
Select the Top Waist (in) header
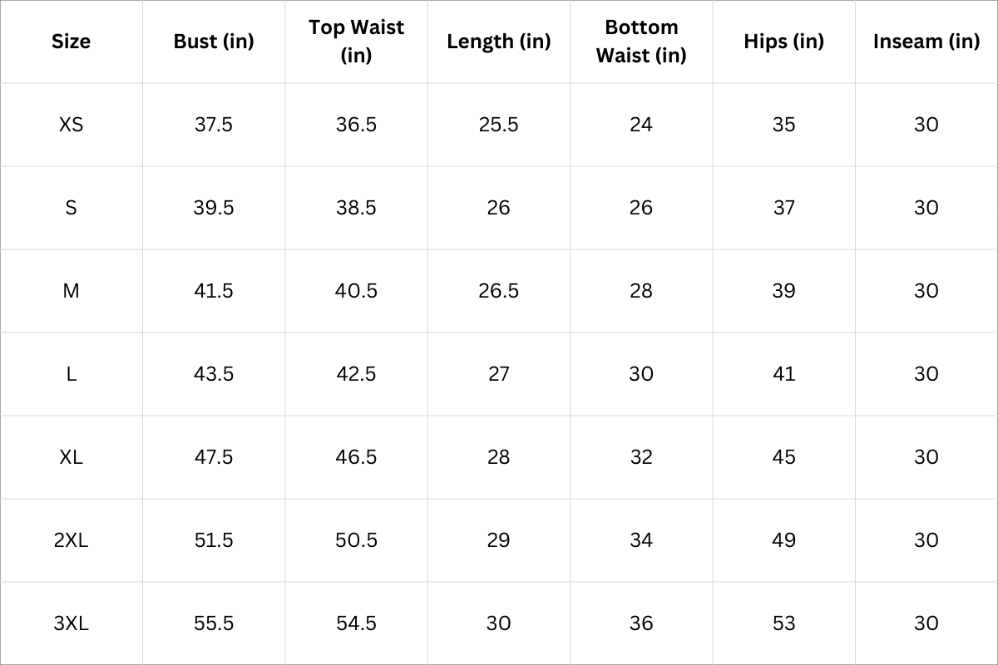point(356,41)
